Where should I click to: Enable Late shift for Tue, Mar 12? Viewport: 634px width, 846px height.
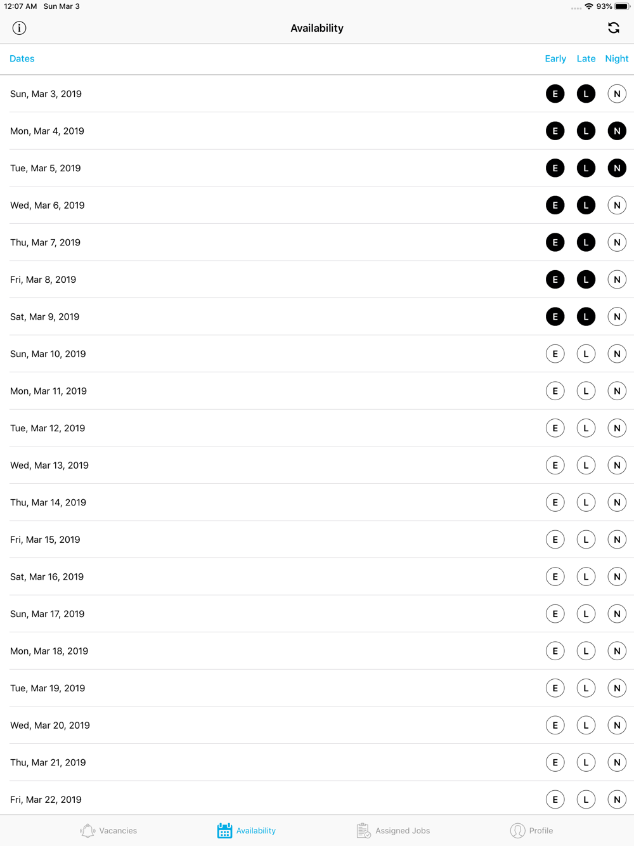tap(586, 428)
